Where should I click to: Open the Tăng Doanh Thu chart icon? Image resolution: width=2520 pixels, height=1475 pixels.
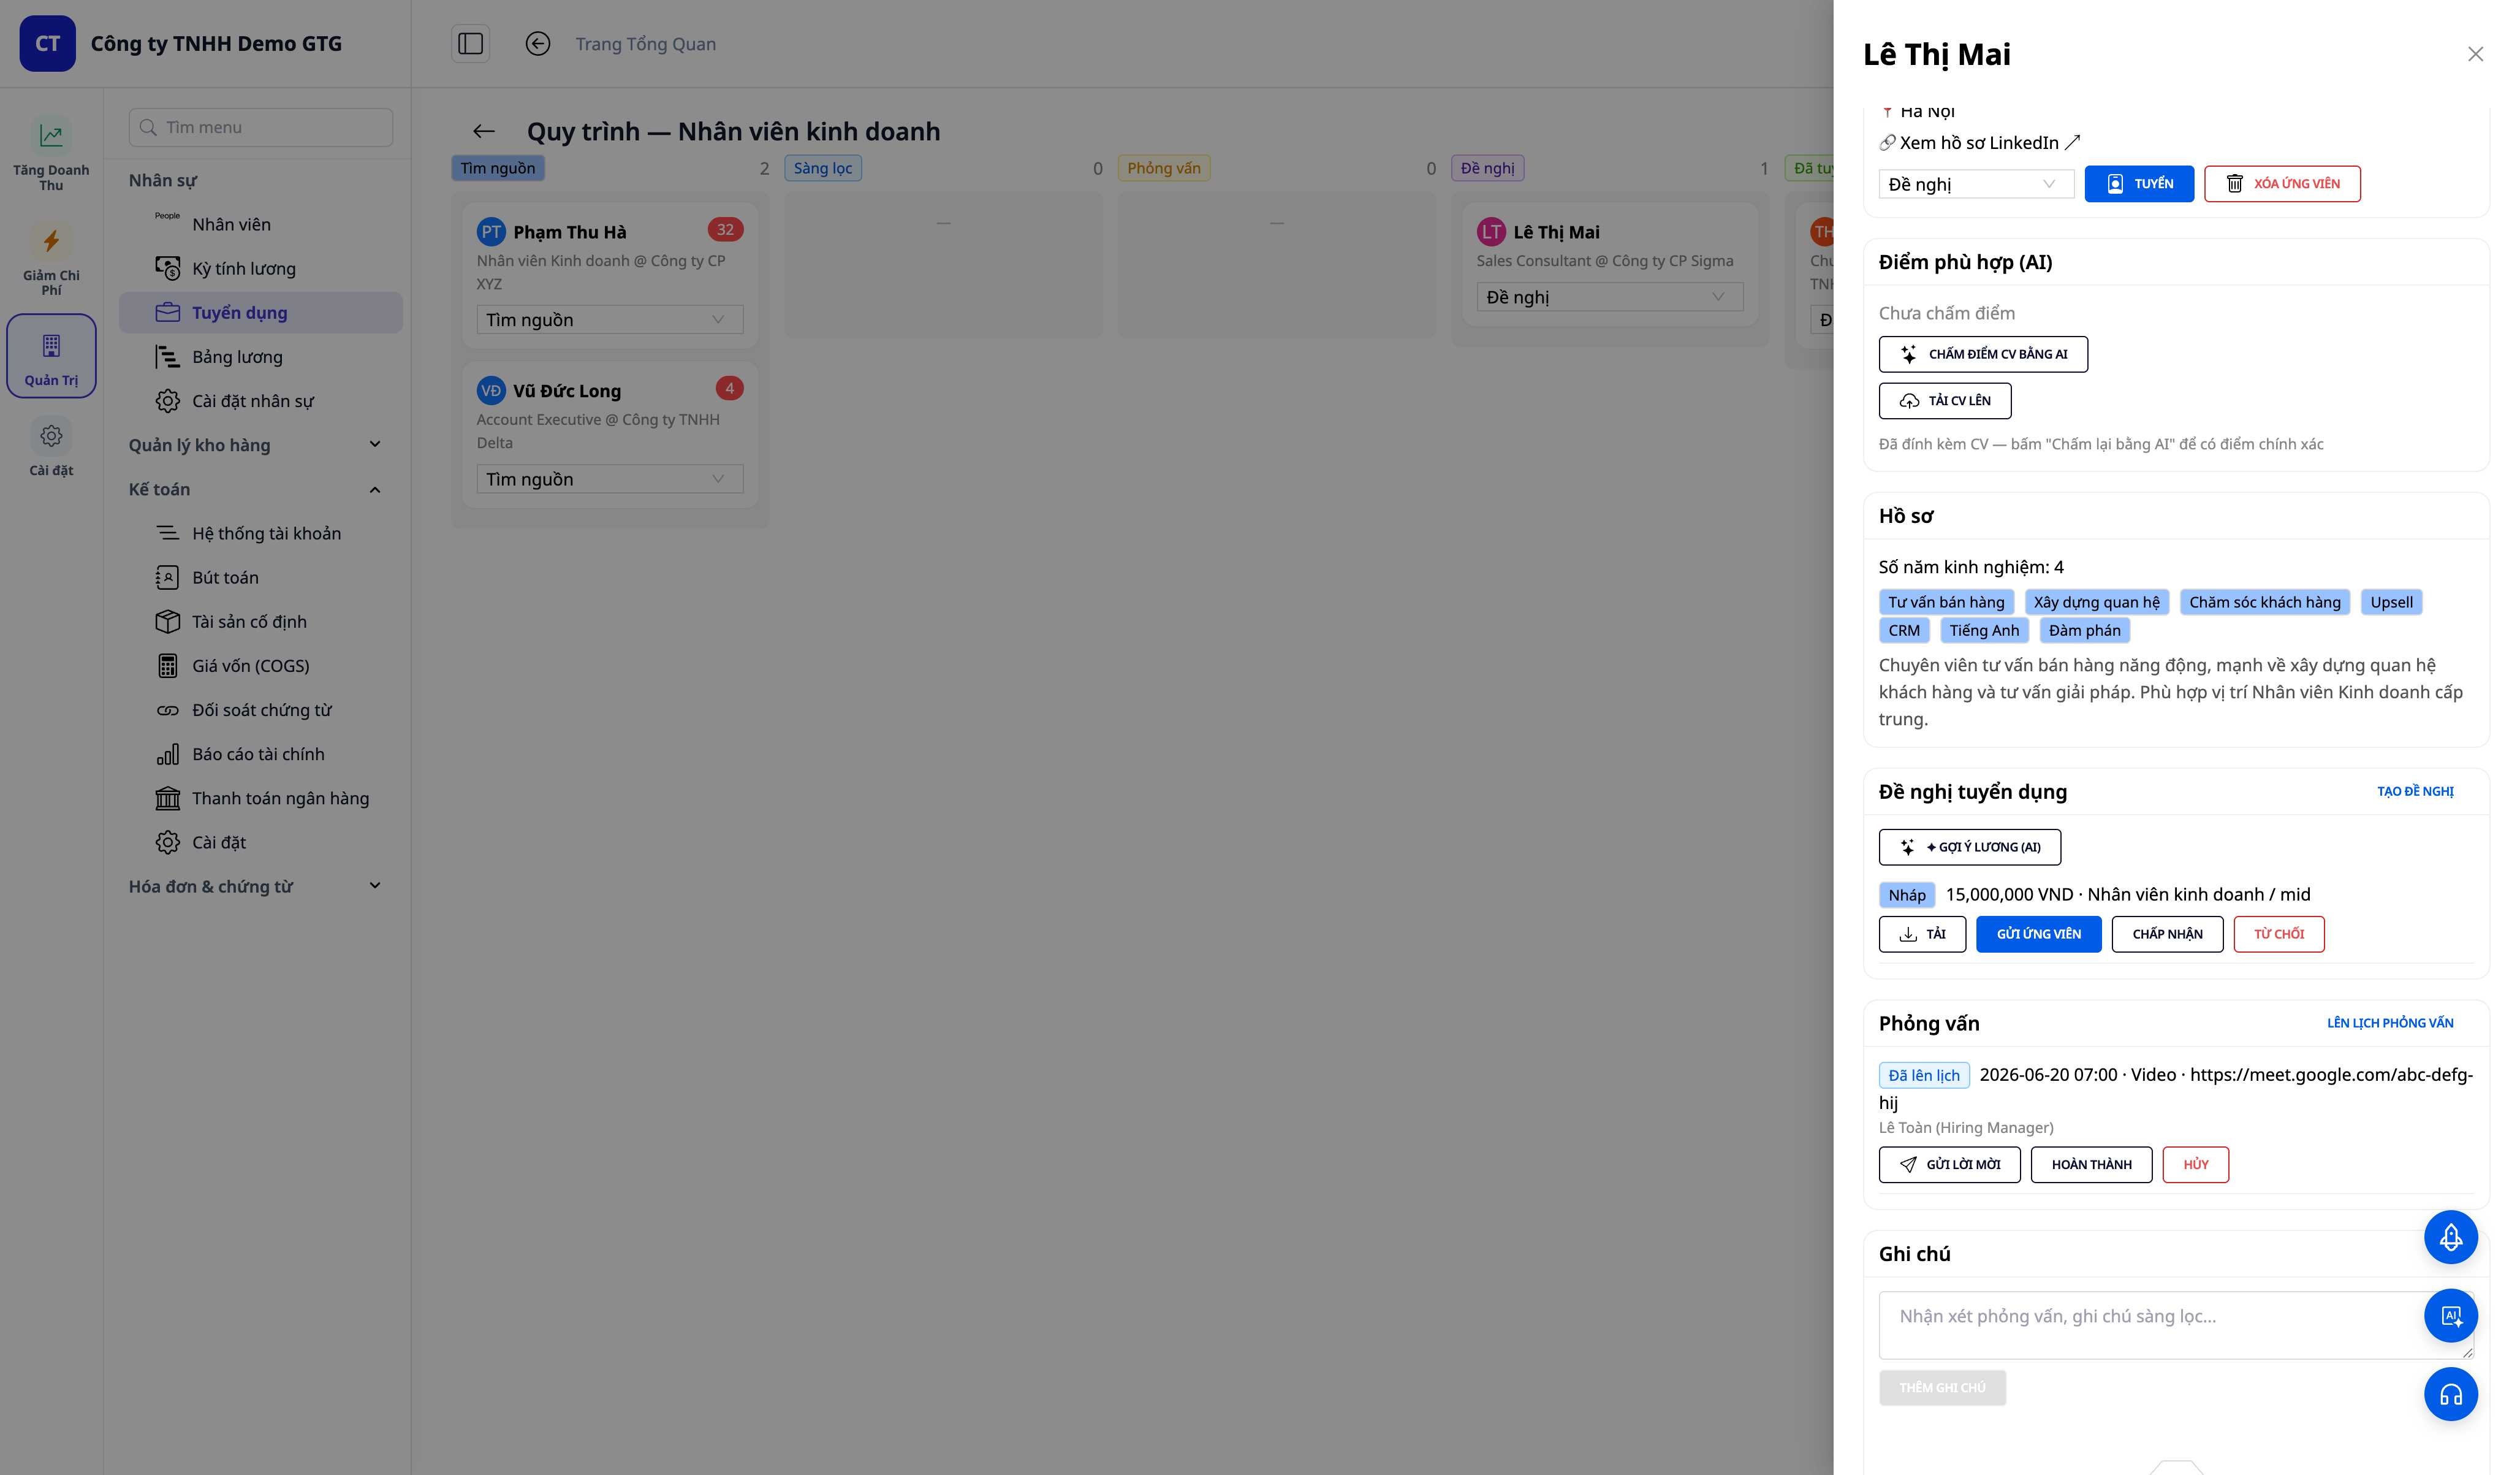tap(51, 135)
